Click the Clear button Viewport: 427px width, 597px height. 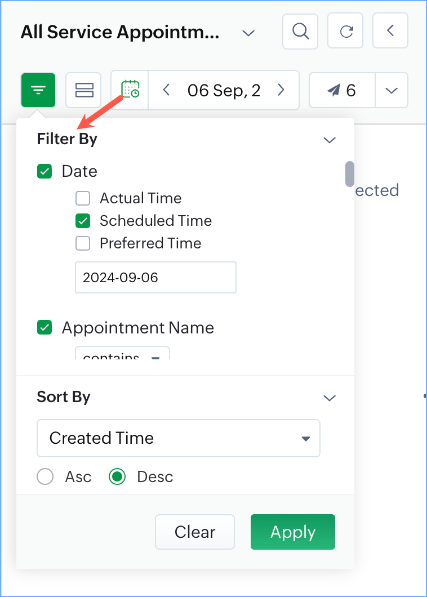(x=194, y=532)
